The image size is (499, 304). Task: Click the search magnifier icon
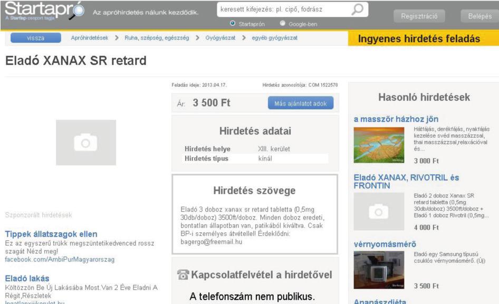tap(358, 9)
